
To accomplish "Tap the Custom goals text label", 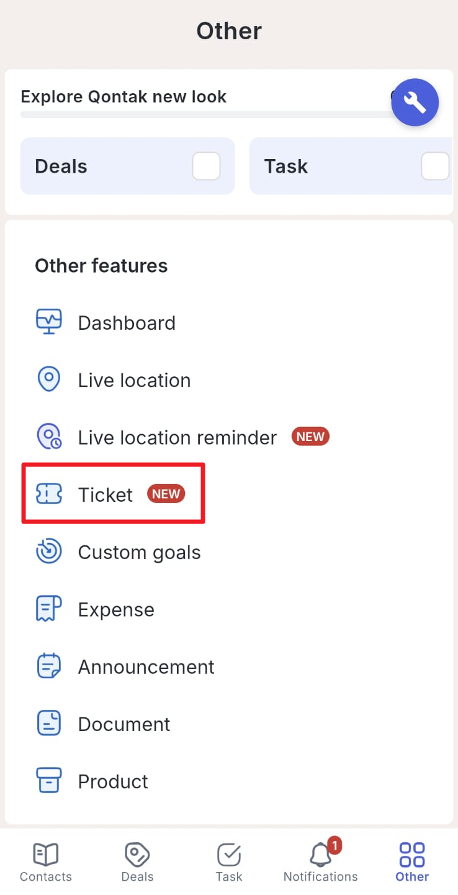I will click(139, 552).
